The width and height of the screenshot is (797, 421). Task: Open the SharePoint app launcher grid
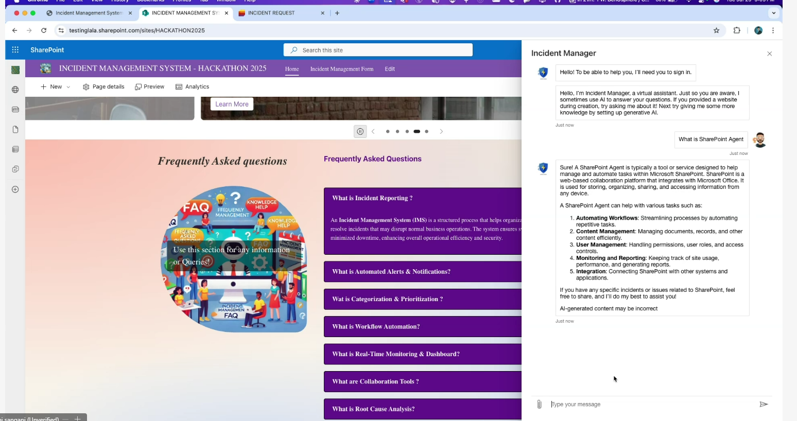[x=15, y=50]
